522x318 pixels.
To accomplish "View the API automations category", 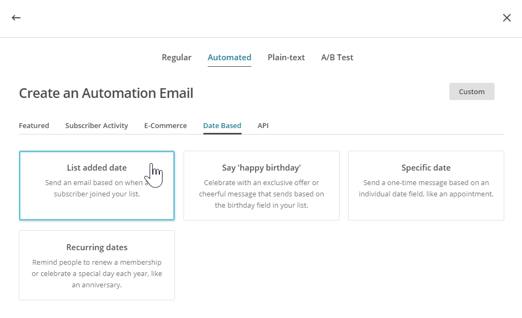I will coord(263,126).
